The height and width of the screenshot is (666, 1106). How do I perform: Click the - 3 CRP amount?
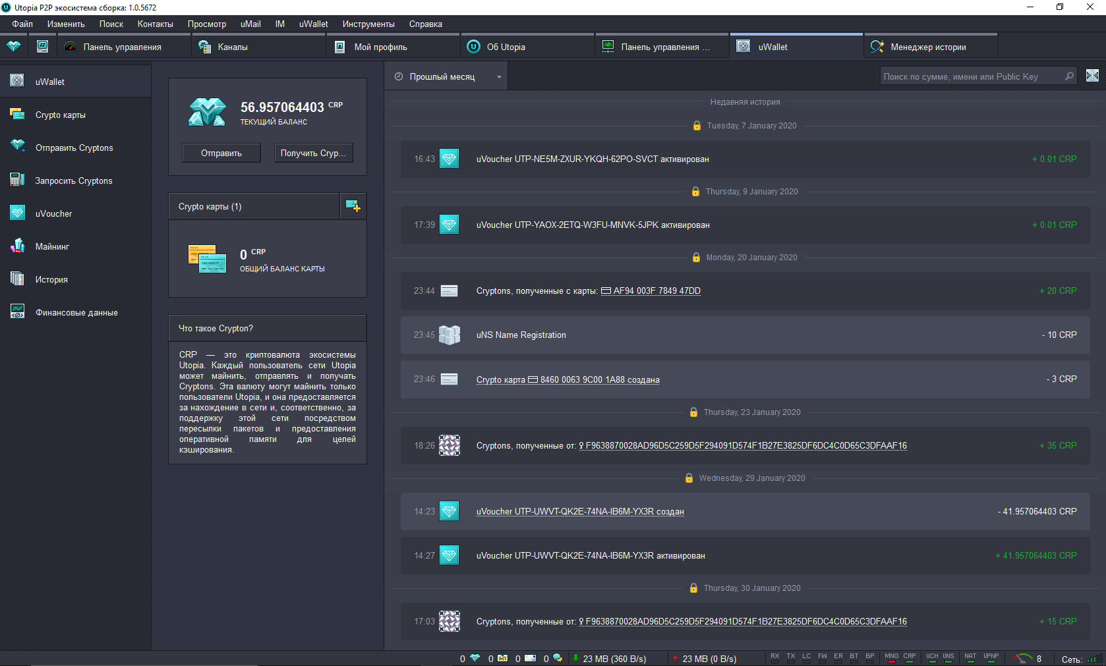pyautogui.click(x=1061, y=379)
